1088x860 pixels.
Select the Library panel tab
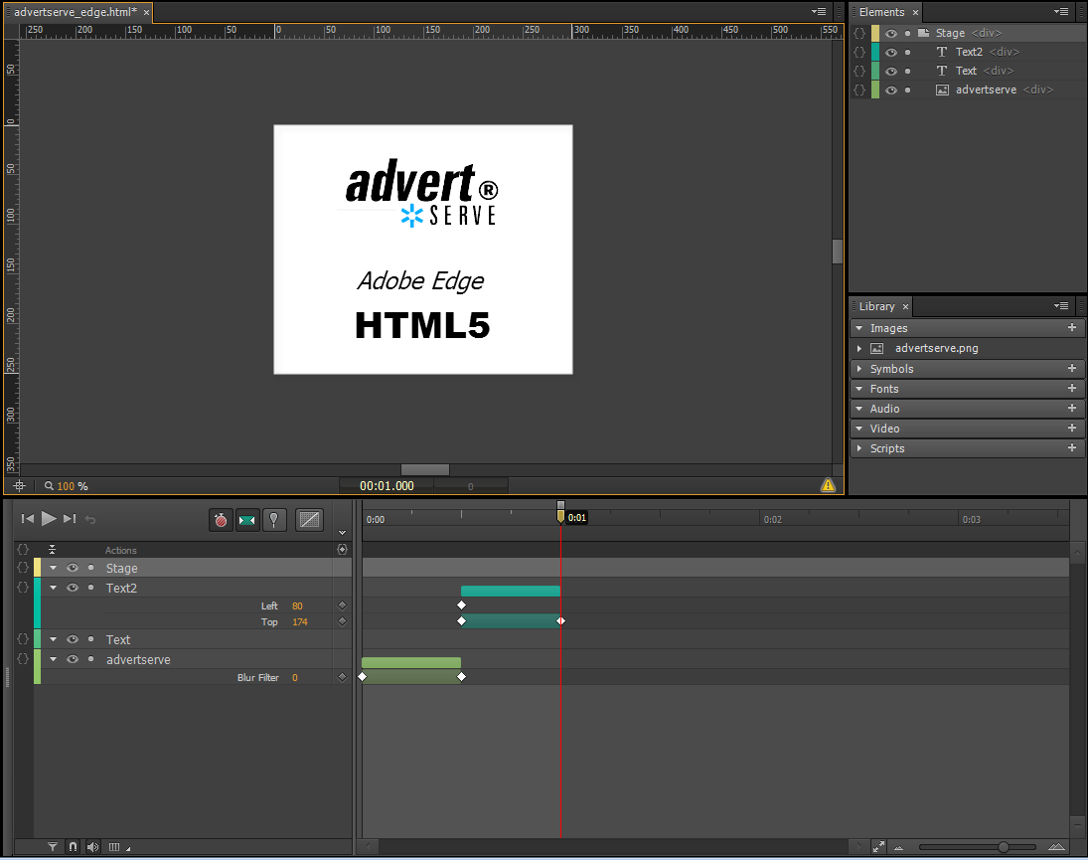(876, 306)
